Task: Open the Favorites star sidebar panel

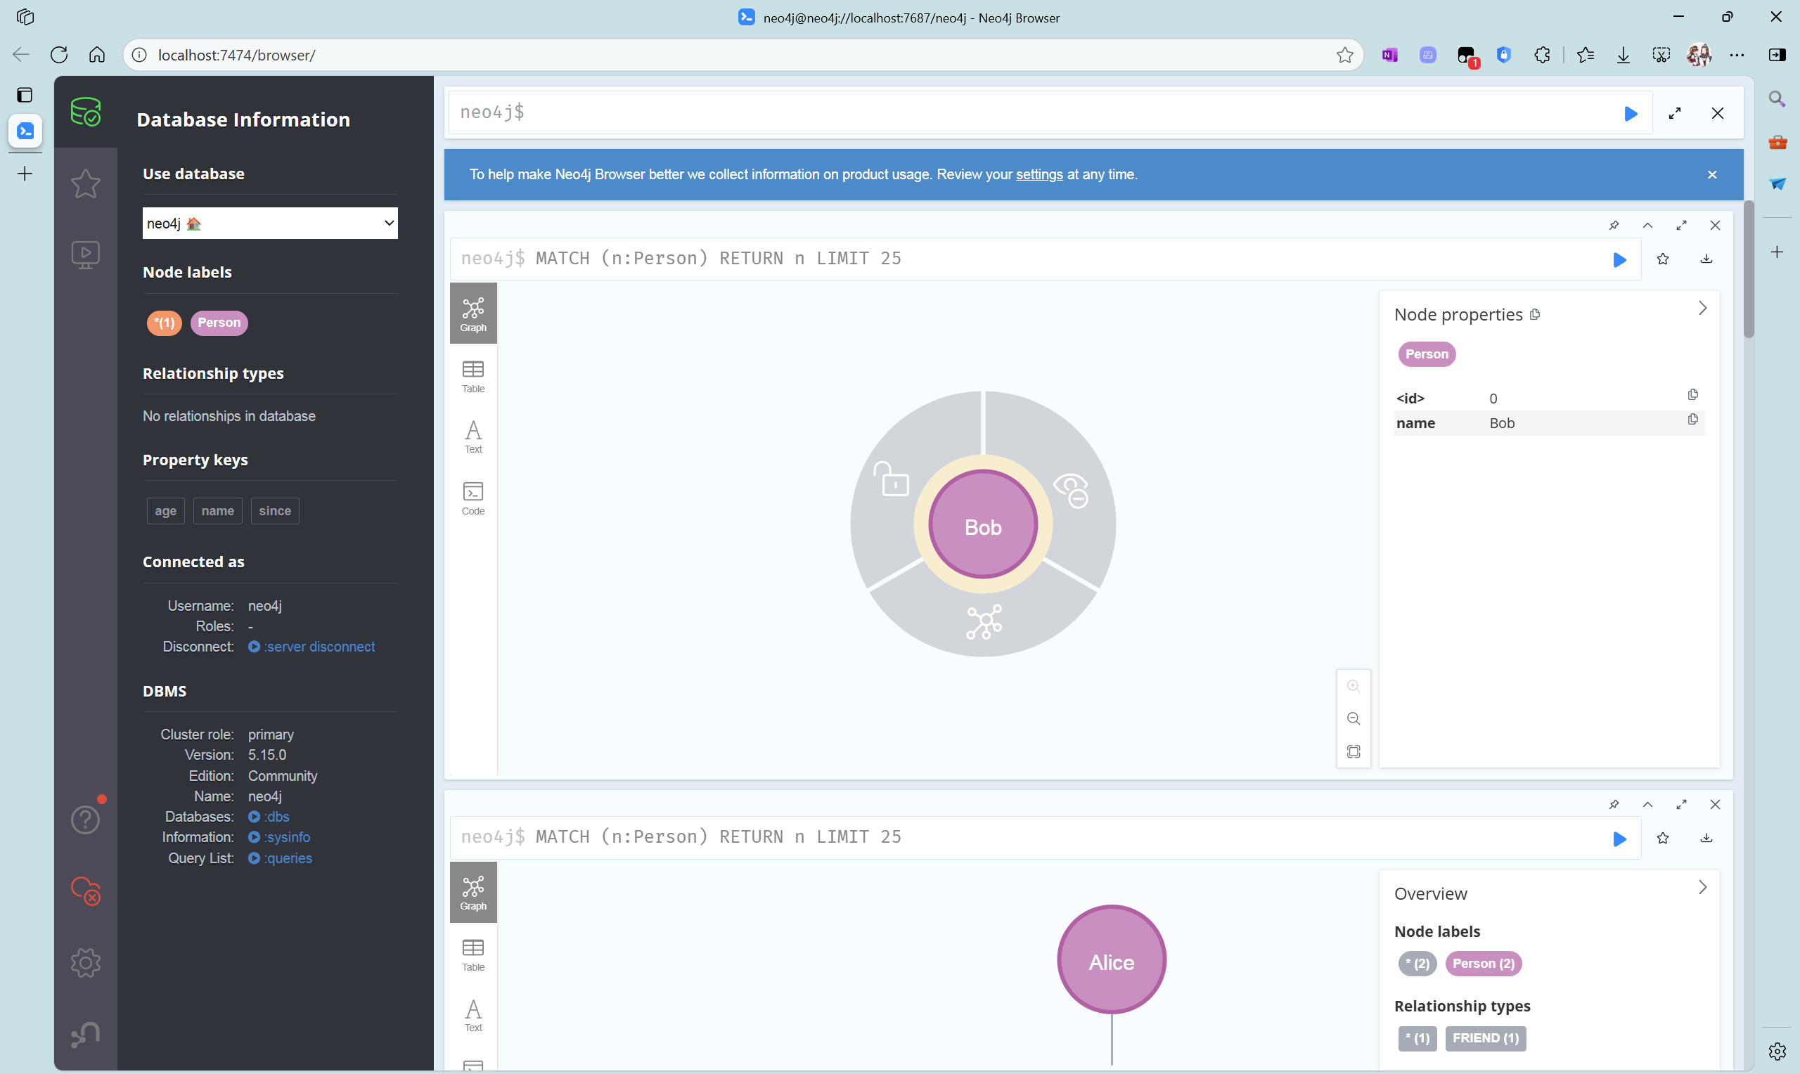Action: pyautogui.click(x=85, y=183)
